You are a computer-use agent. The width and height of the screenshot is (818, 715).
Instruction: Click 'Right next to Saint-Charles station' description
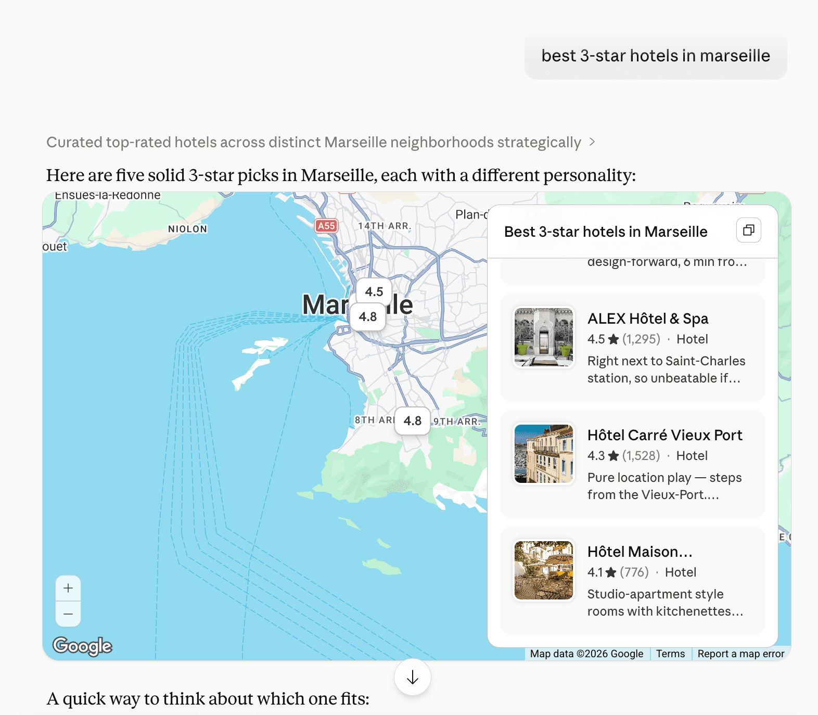click(x=666, y=369)
